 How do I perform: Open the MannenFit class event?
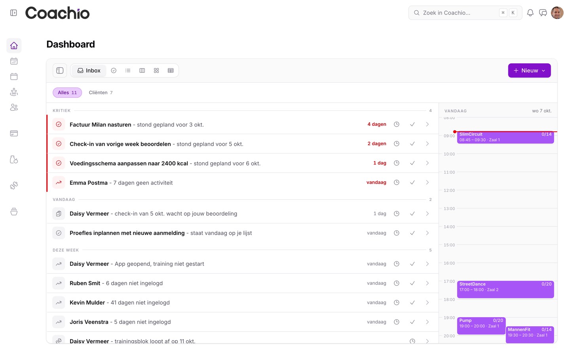click(530, 335)
